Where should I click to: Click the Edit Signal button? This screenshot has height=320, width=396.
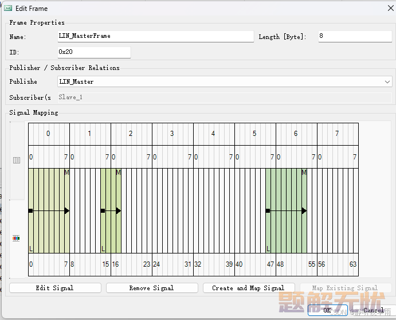(x=55, y=288)
